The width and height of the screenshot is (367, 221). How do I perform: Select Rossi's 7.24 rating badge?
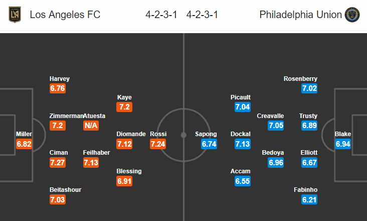pyautogui.click(x=158, y=144)
